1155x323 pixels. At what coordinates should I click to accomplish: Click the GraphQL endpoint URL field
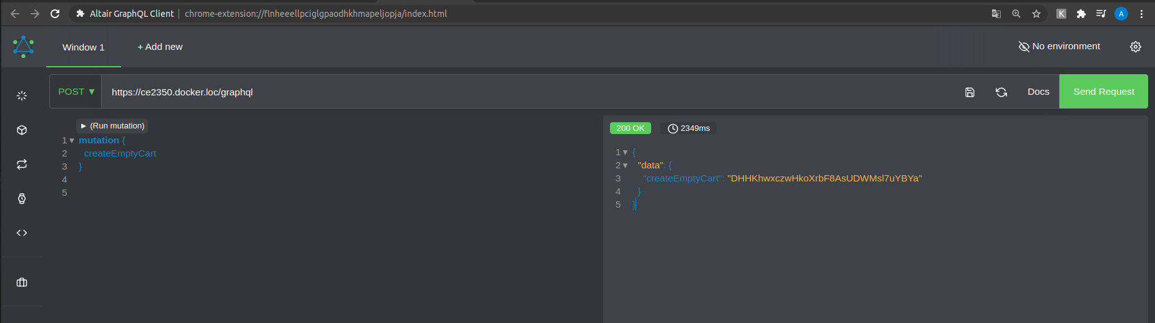click(499, 92)
